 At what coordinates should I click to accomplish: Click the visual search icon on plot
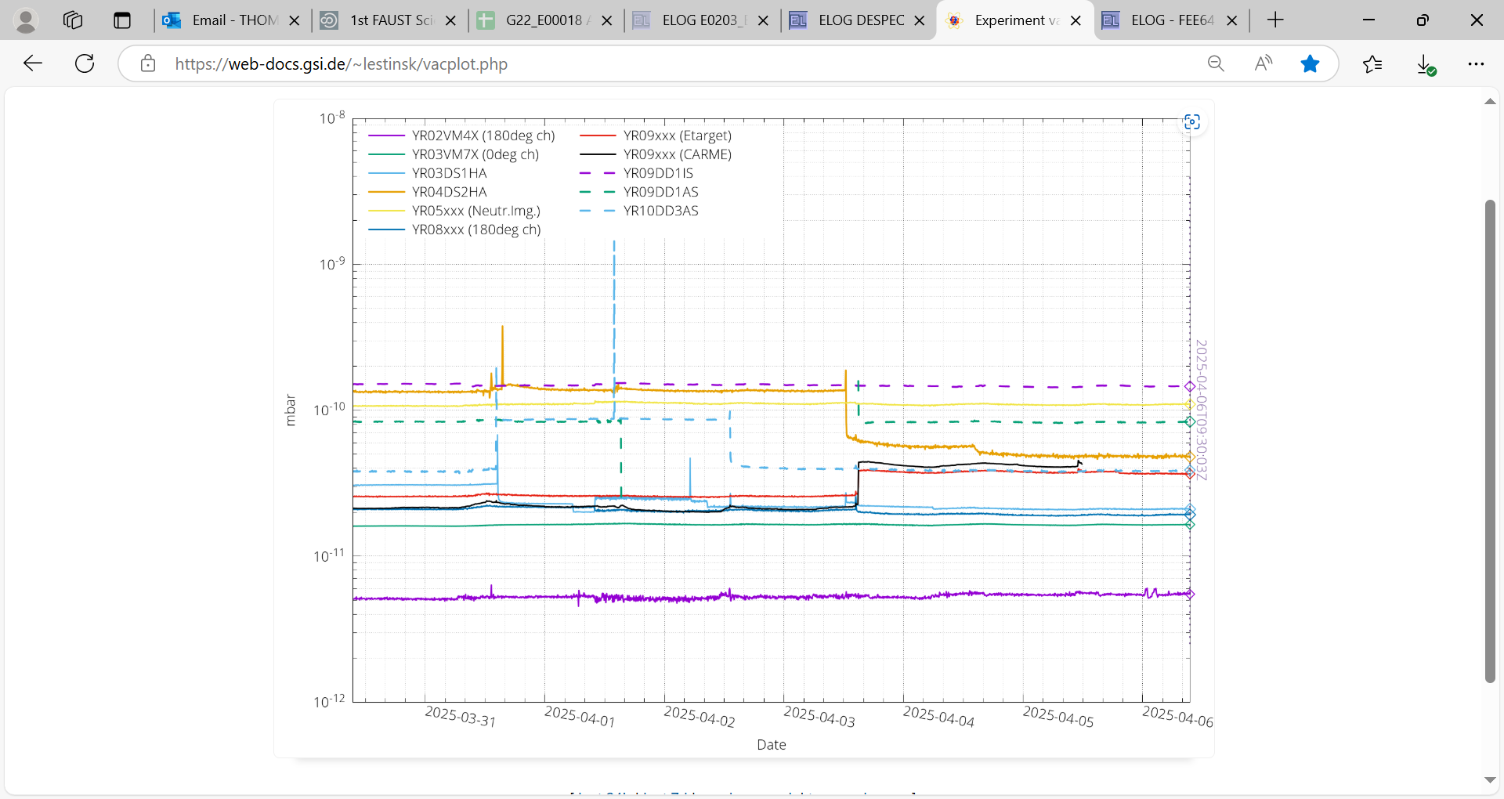click(1191, 122)
